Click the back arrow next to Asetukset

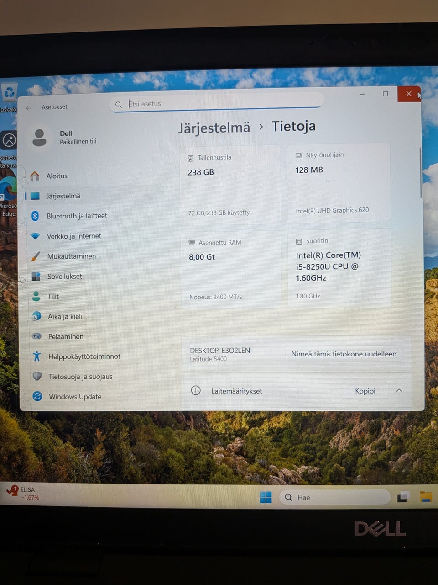tap(29, 108)
